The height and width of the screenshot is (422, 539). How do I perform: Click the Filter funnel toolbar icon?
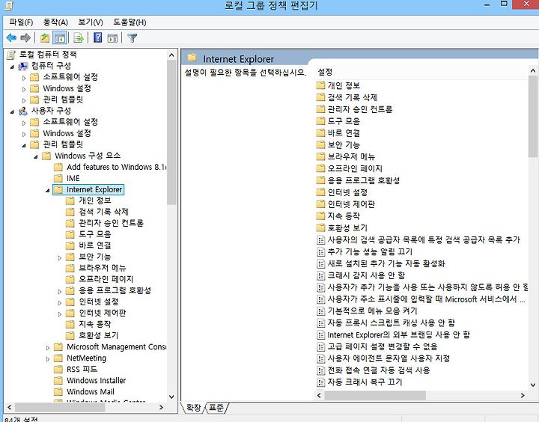pos(132,38)
